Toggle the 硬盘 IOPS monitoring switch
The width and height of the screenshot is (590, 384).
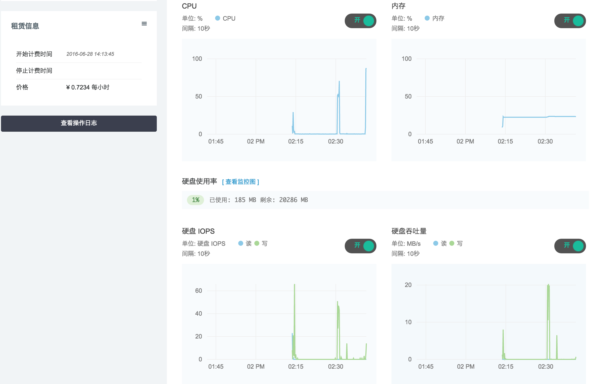click(360, 246)
